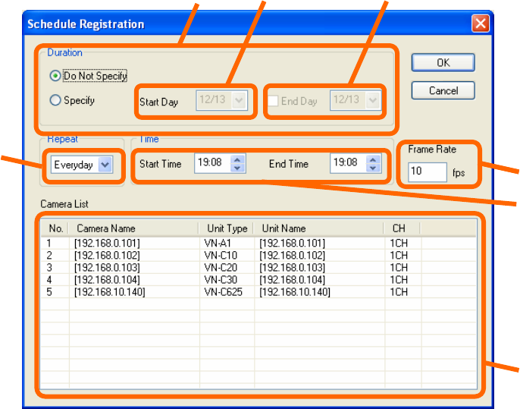Sort by the Unit Type column header

226,228
